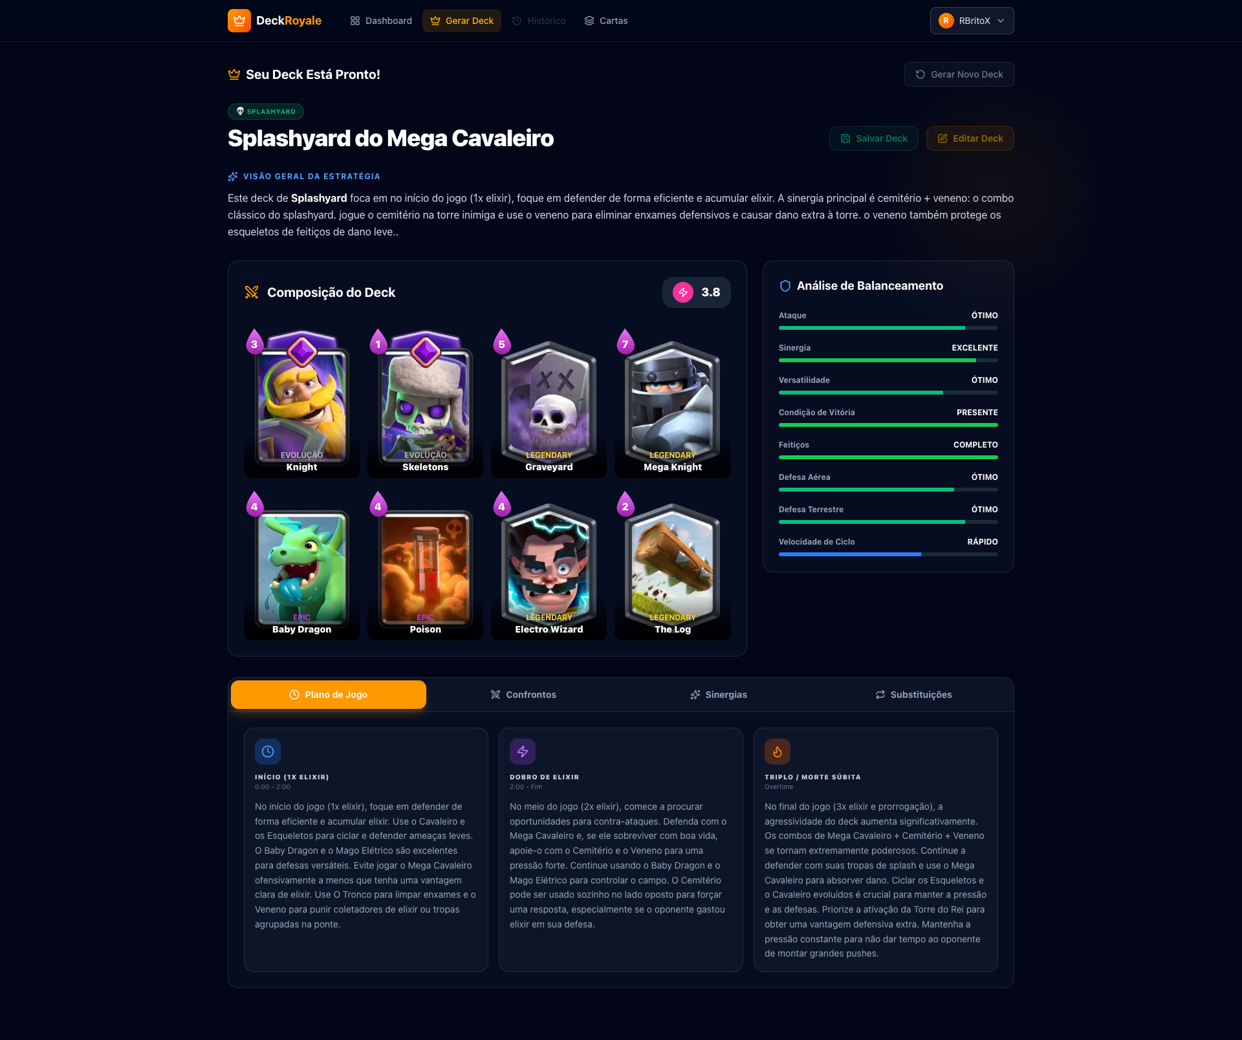This screenshot has height=1040, width=1242.
Task: Switch to the Confrontos tab
Action: click(523, 695)
